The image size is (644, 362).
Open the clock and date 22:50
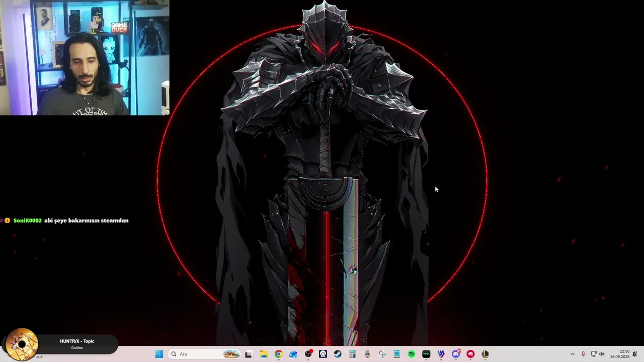coord(620,354)
